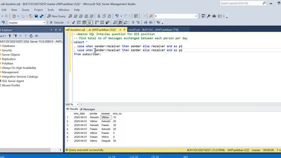281x158 pixels.
Task: Click the Specify Values for Template Parameters icon
Action: [158, 22]
